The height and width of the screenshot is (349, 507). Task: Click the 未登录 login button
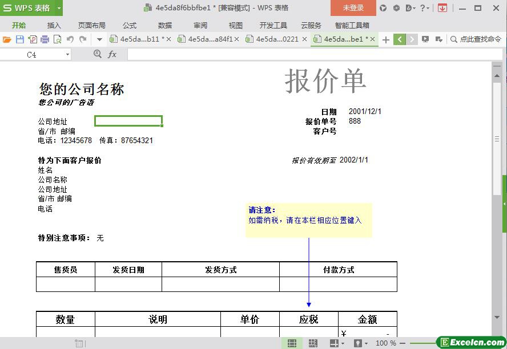coord(353,8)
